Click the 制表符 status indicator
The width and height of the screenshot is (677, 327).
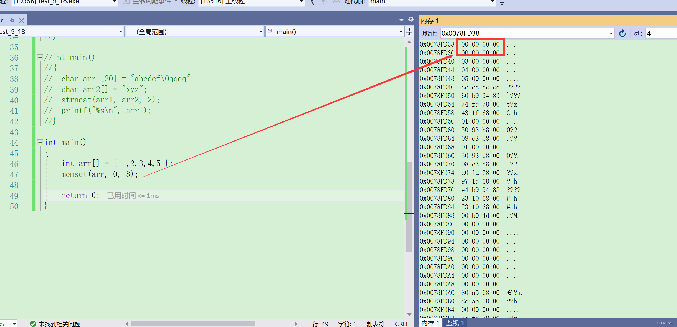tap(376, 324)
